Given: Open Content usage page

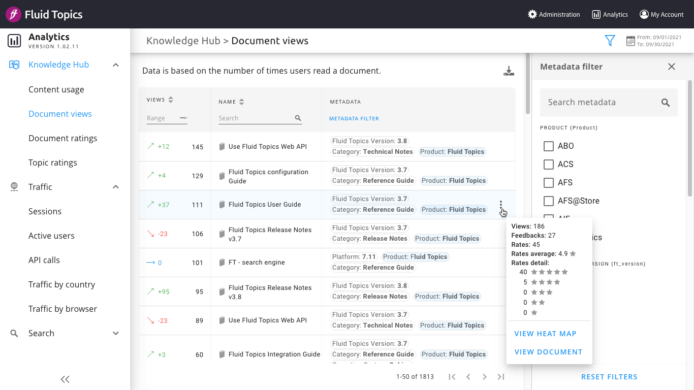Looking at the screenshot, I should [56, 89].
